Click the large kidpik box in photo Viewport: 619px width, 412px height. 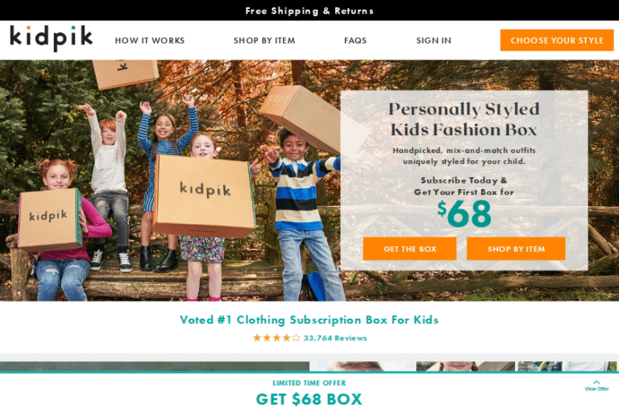pos(204,196)
